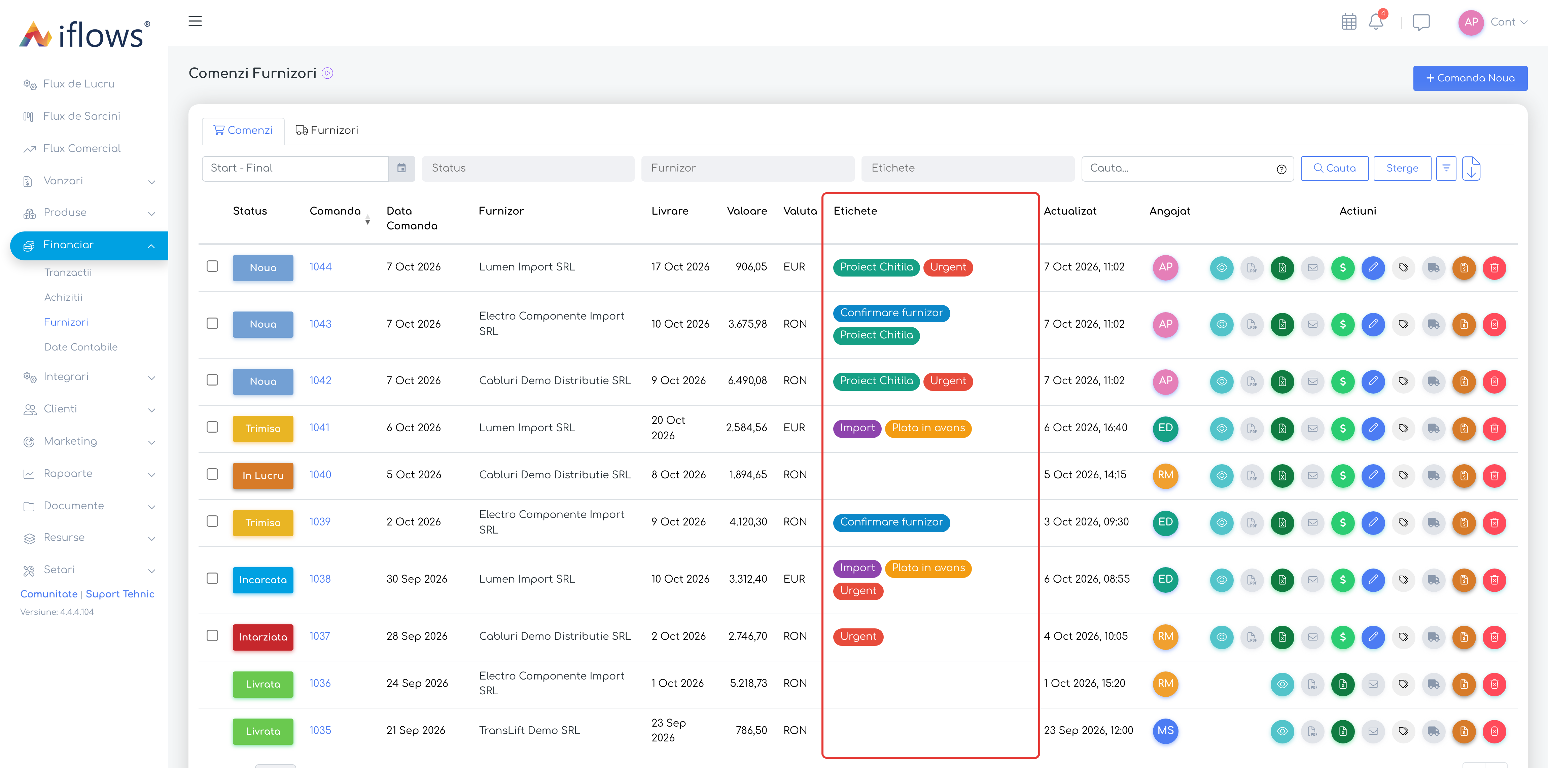
Task: Click the Cauta search button
Action: click(x=1335, y=168)
